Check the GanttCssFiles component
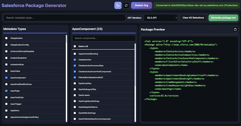Screen dimensions: 241x126 (x=75, y=83)
